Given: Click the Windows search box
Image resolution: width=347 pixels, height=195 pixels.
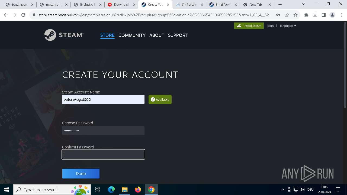Looking at the screenshot, I should 52,190.
